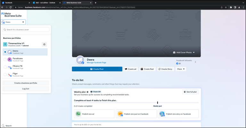Click the Timemachine V1 portfolio avatar

pyautogui.click(x=5, y=44)
